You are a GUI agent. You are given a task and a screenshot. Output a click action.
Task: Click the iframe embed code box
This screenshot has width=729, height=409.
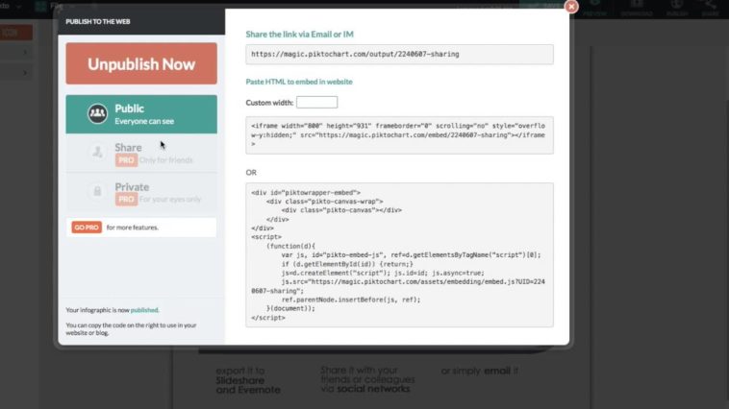tap(399, 135)
